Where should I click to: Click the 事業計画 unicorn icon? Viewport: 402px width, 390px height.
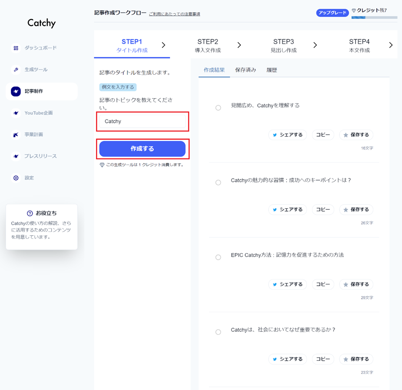coord(16,135)
